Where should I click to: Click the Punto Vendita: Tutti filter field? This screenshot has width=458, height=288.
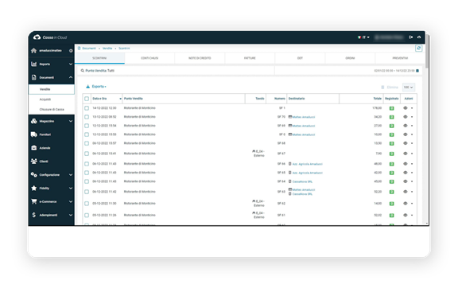tap(177, 71)
